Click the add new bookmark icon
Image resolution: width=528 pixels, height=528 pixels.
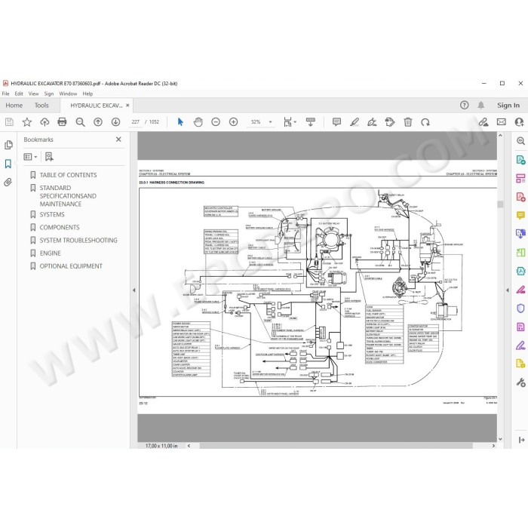coord(49,157)
